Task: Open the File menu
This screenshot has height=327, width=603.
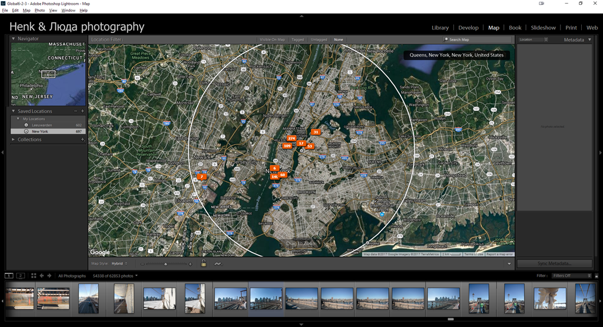Action: pyautogui.click(x=5, y=11)
